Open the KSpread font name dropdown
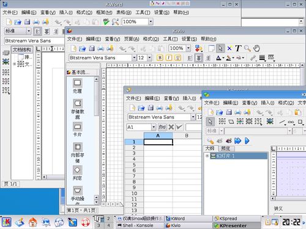 coord(193,117)
